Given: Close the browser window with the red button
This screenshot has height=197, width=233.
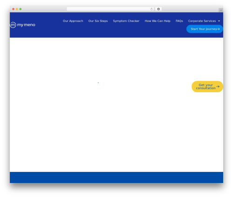Looking at the screenshot, I should pyautogui.click(x=14, y=9).
